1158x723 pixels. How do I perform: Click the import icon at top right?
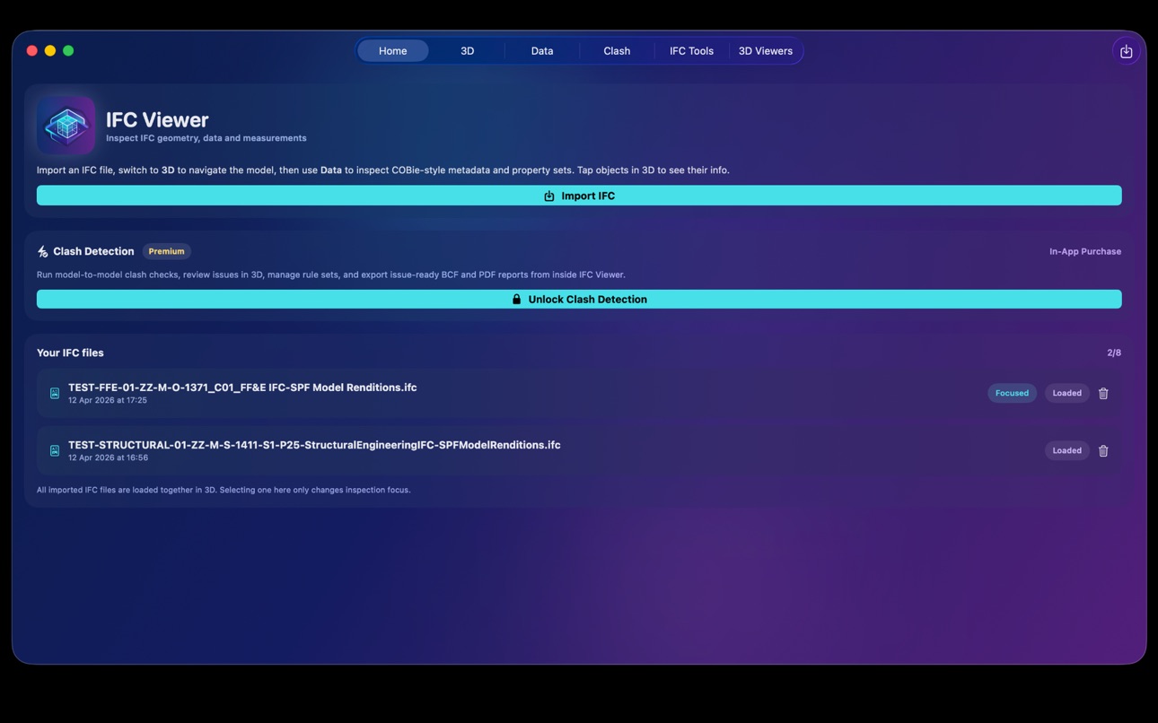point(1126,51)
